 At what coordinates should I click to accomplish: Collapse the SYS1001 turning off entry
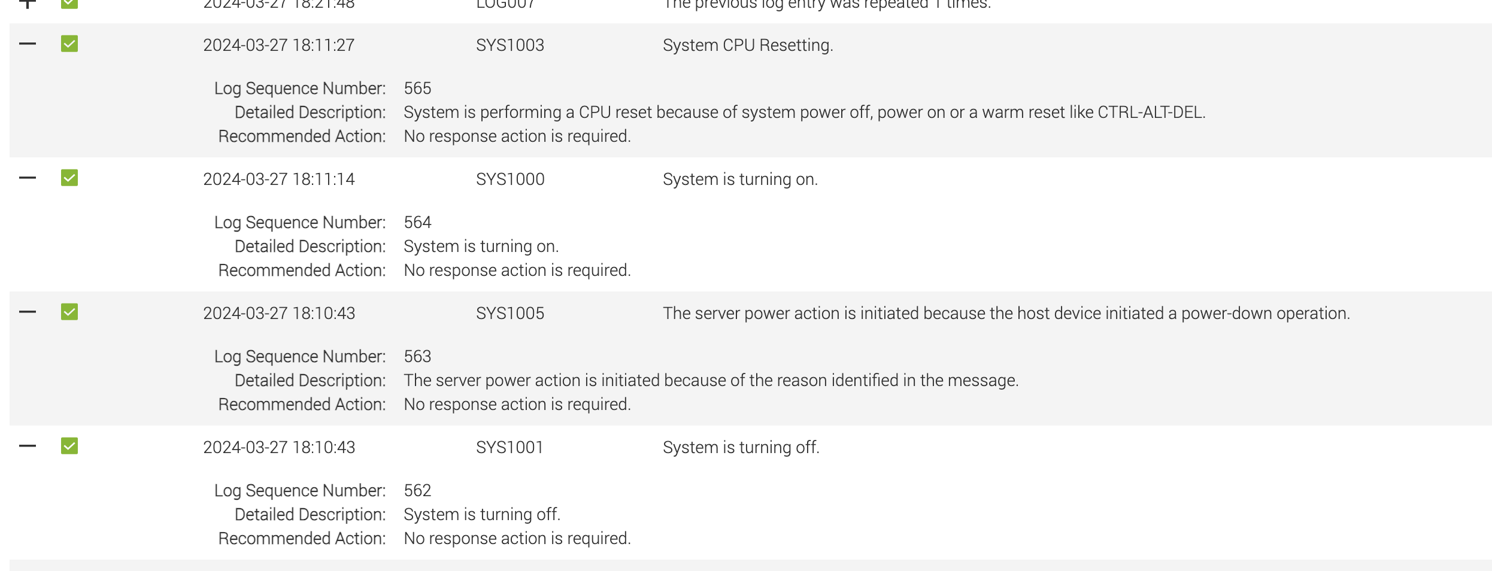coord(28,446)
